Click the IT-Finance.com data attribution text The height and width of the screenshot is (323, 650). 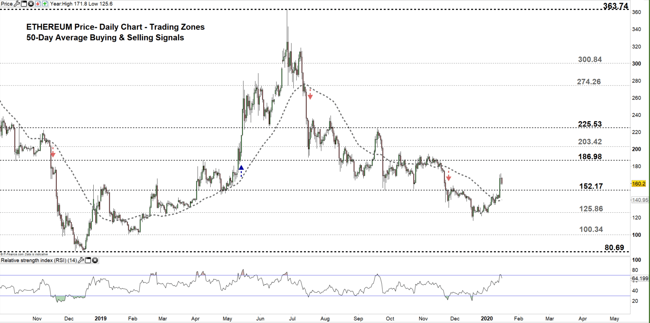tap(24, 254)
